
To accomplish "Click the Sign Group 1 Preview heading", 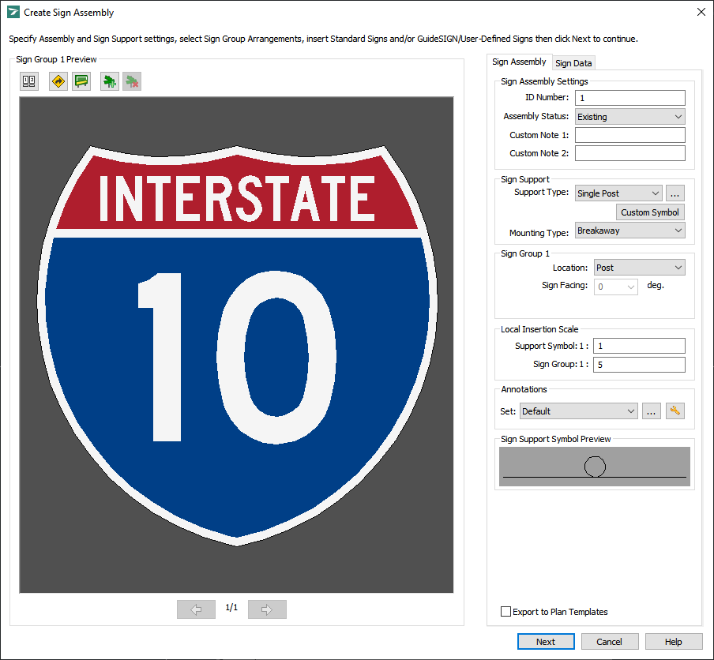I will point(56,59).
